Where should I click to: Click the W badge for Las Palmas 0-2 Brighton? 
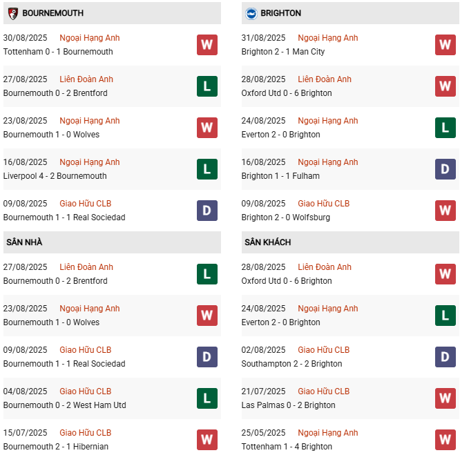click(x=445, y=398)
